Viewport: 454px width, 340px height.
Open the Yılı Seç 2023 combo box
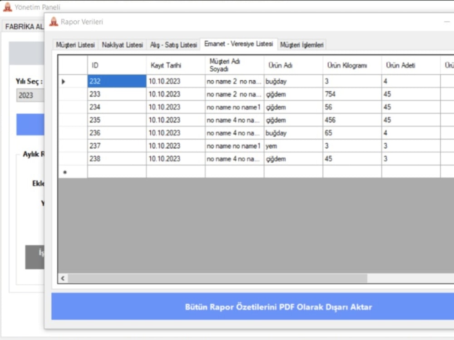point(30,95)
